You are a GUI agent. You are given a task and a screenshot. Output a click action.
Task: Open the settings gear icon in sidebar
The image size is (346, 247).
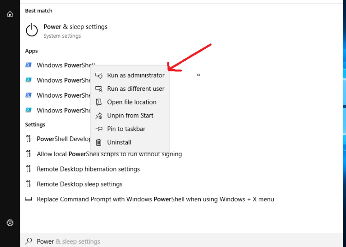[10, 223]
